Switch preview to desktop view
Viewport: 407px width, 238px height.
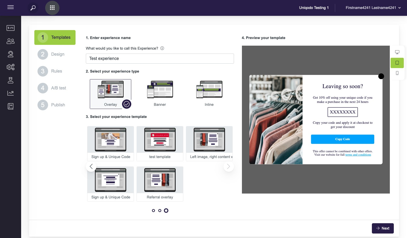397,52
